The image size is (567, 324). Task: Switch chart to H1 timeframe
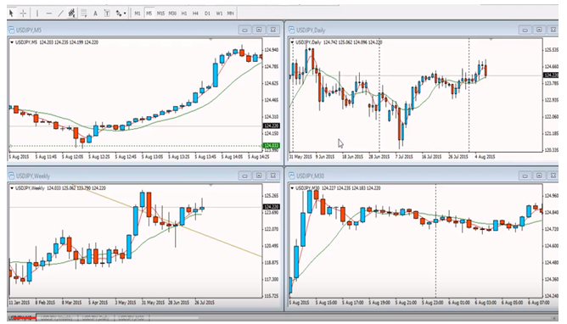pyautogui.click(x=184, y=14)
